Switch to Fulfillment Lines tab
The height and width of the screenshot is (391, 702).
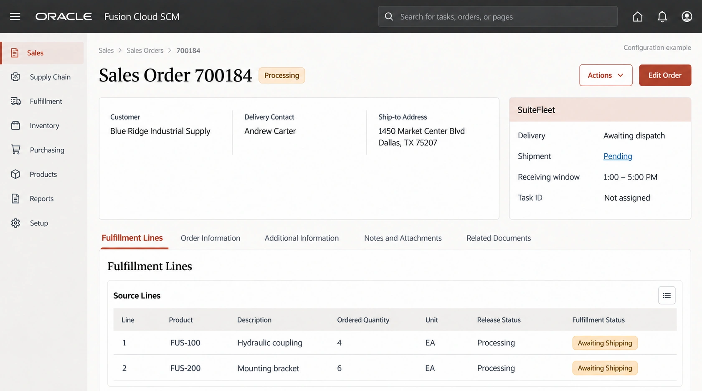132,238
